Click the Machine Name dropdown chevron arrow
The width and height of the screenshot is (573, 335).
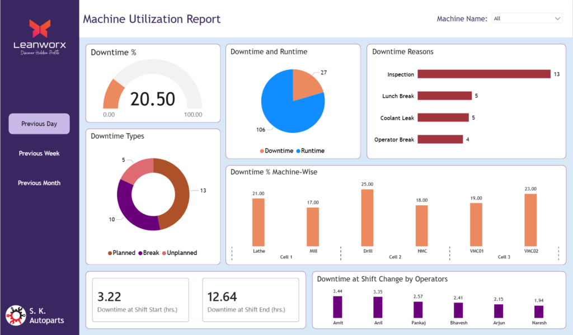[x=557, y=18]
